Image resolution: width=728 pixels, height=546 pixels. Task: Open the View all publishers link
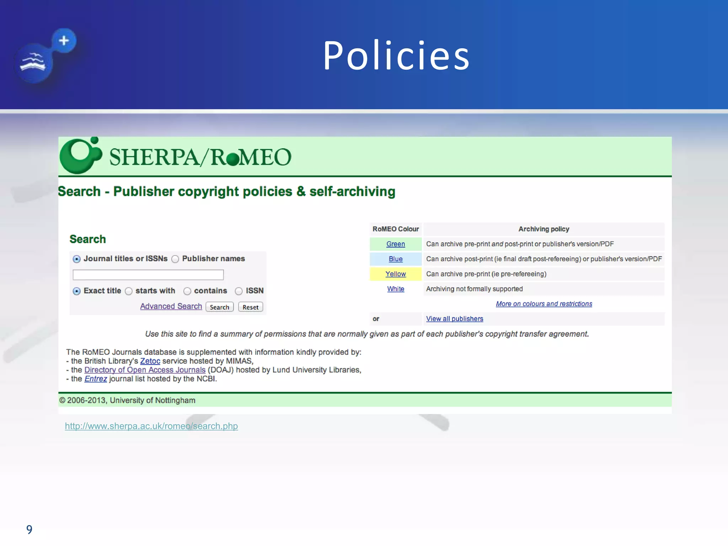(x=455, y=318)
